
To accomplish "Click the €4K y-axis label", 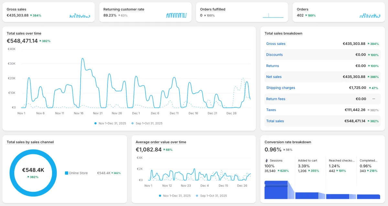I will (x=140, y=157).
